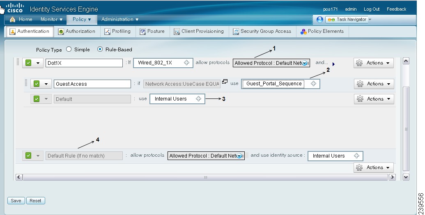
Task: Switch to the Posture tab
Action: click(152, 32)
